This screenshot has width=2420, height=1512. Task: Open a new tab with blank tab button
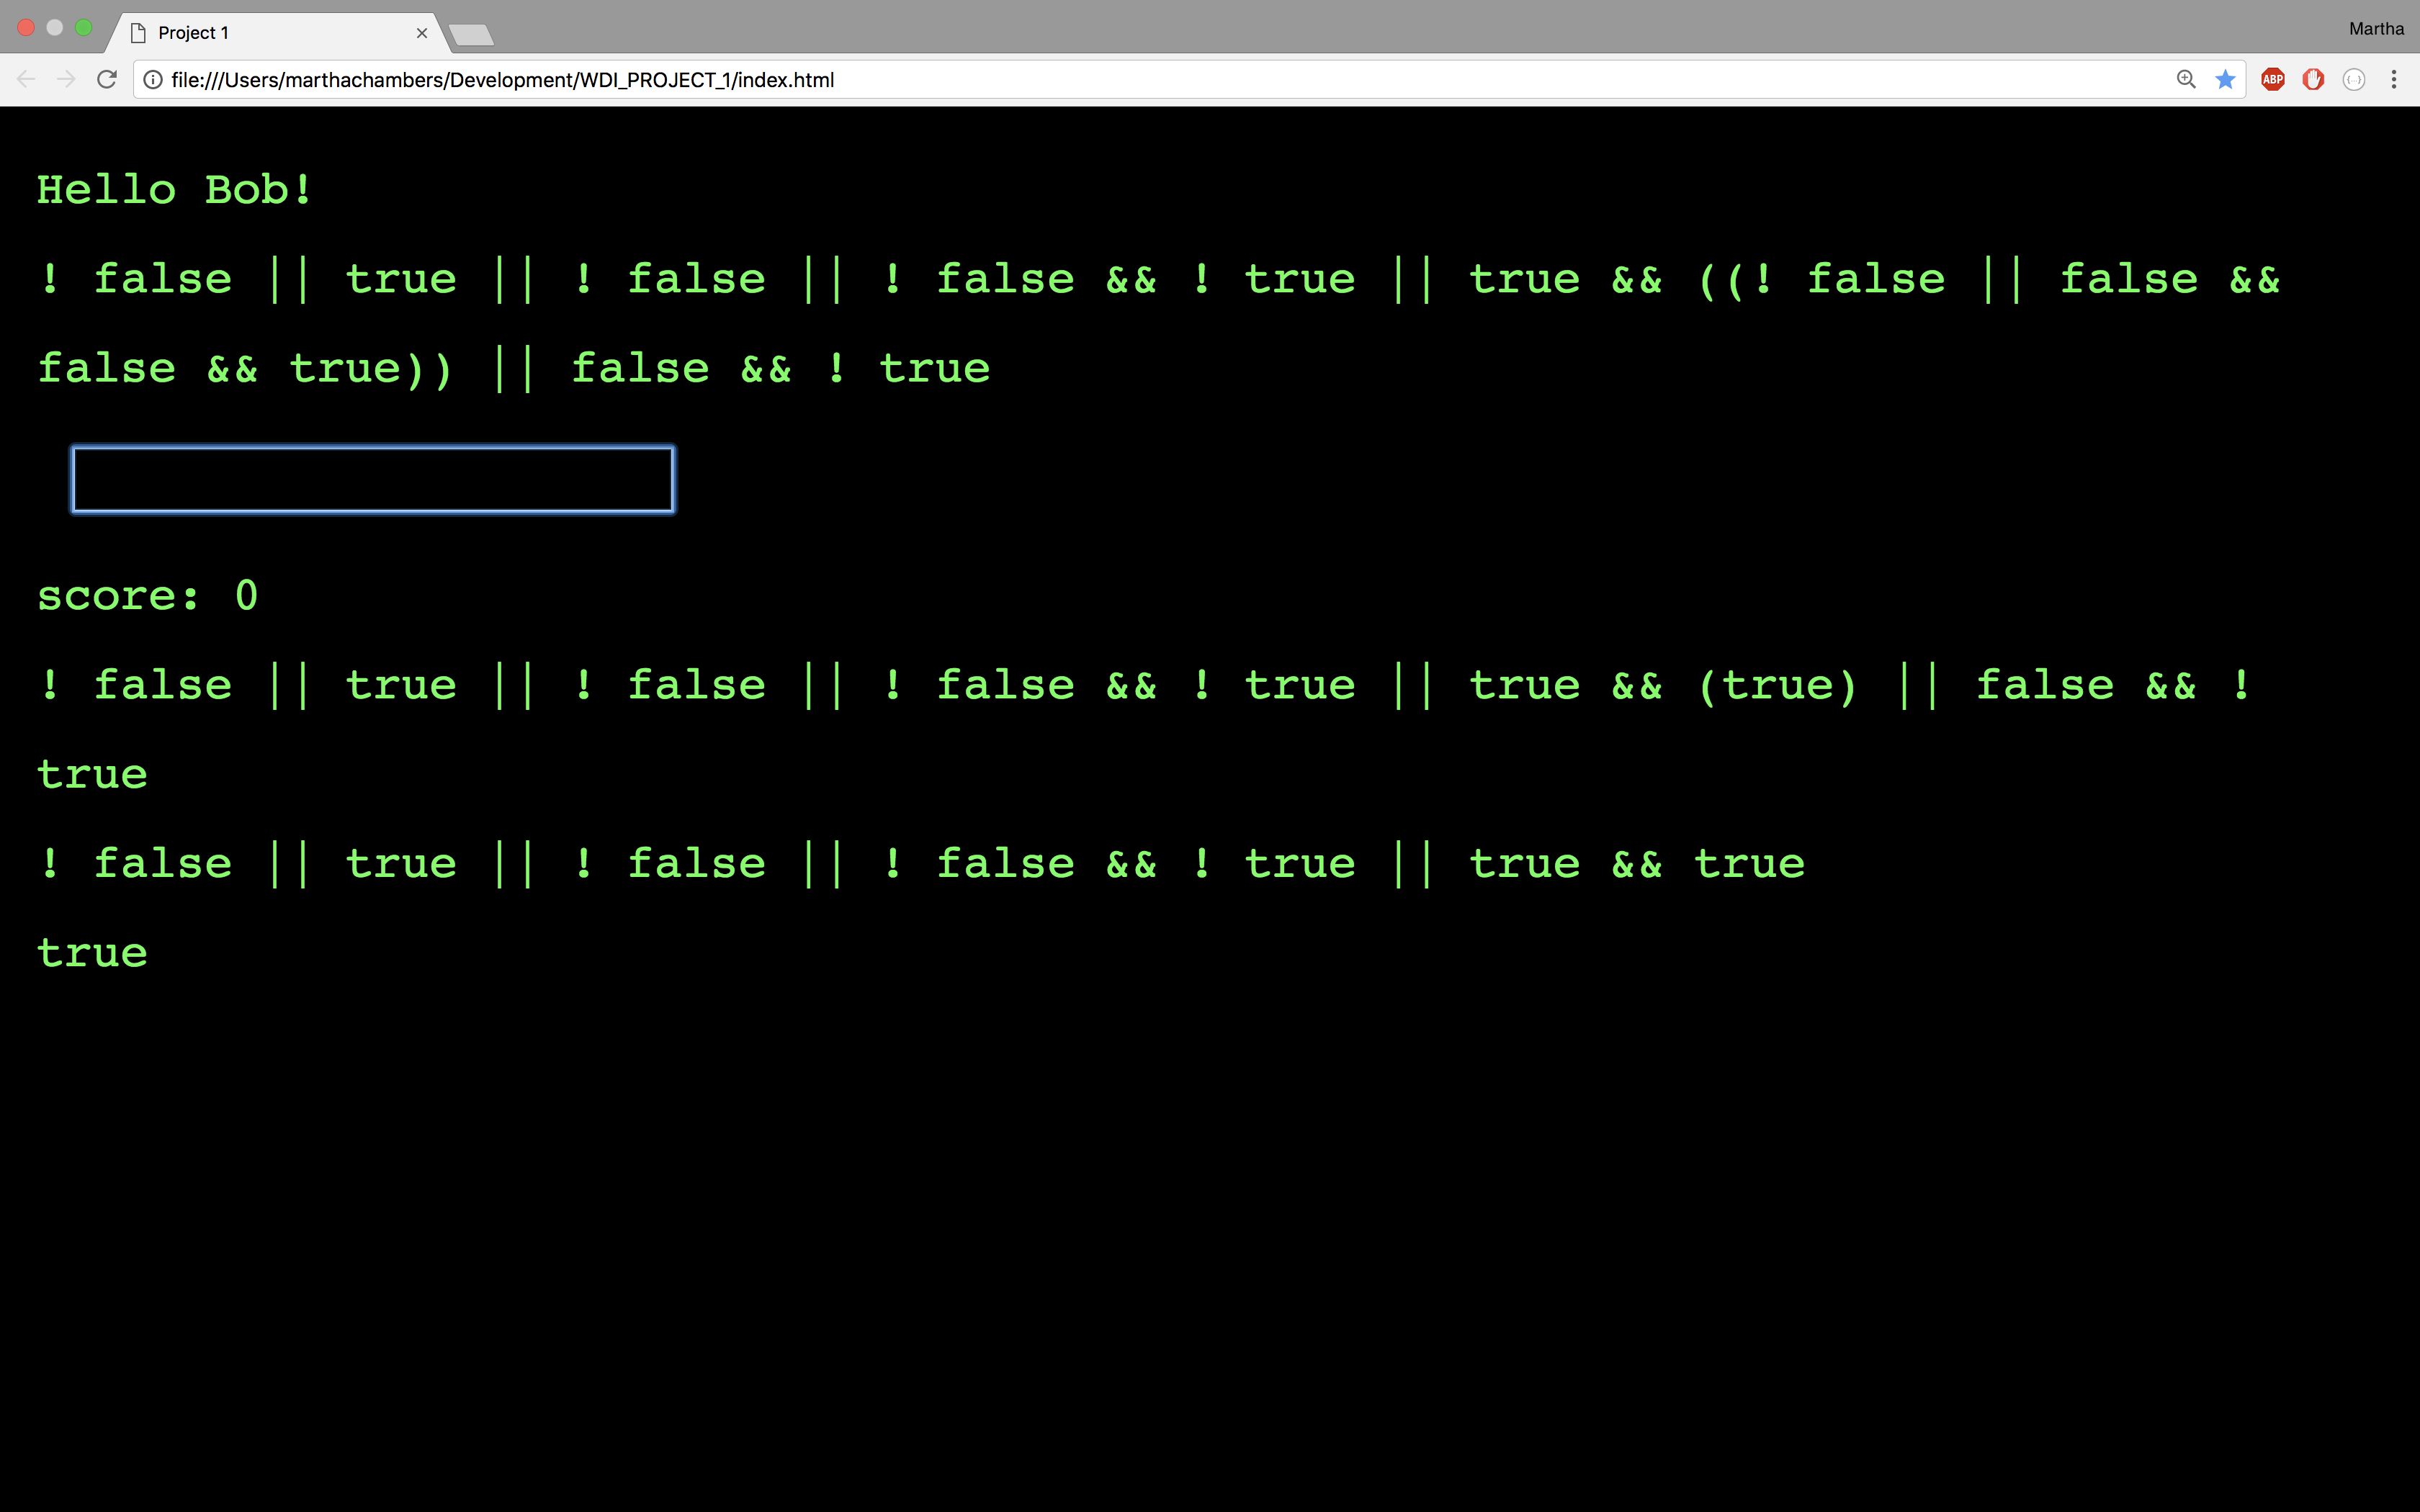[x=471, y=36]
